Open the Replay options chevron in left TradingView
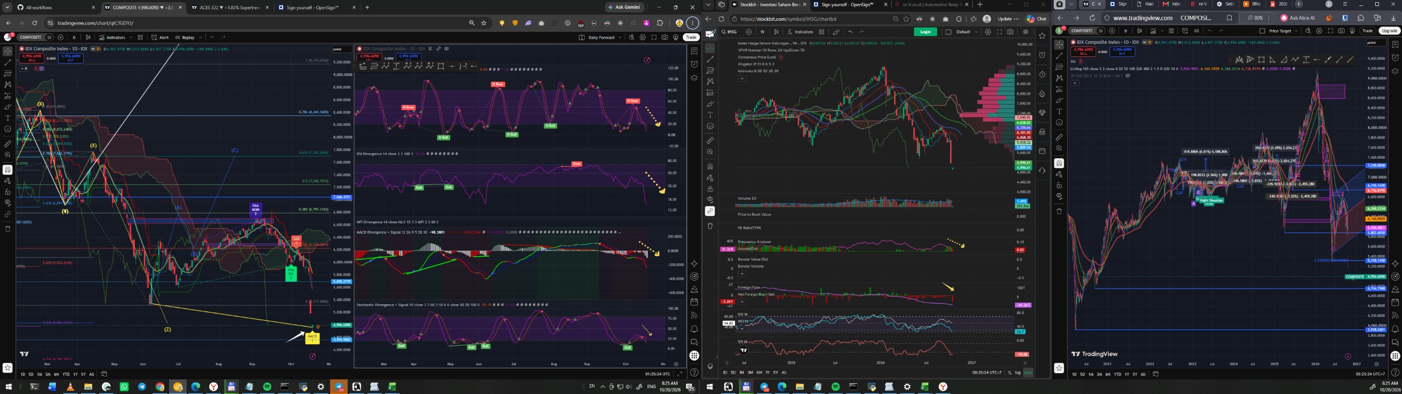 [x=200, y=38]
